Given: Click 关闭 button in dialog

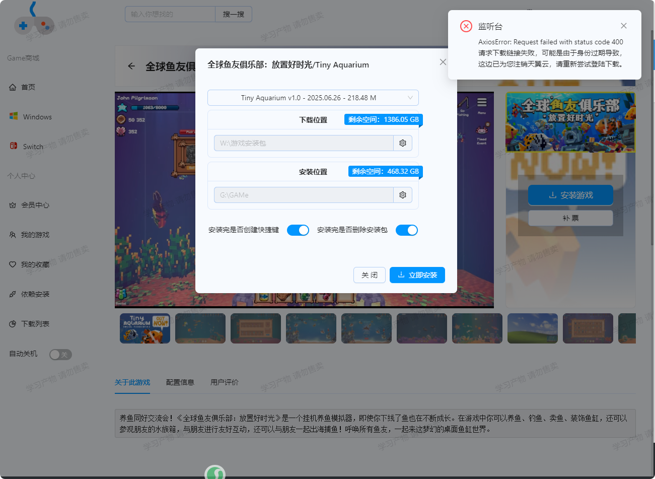Looking at the screenshot, I should pyautogui.click(x=370, y=275).
